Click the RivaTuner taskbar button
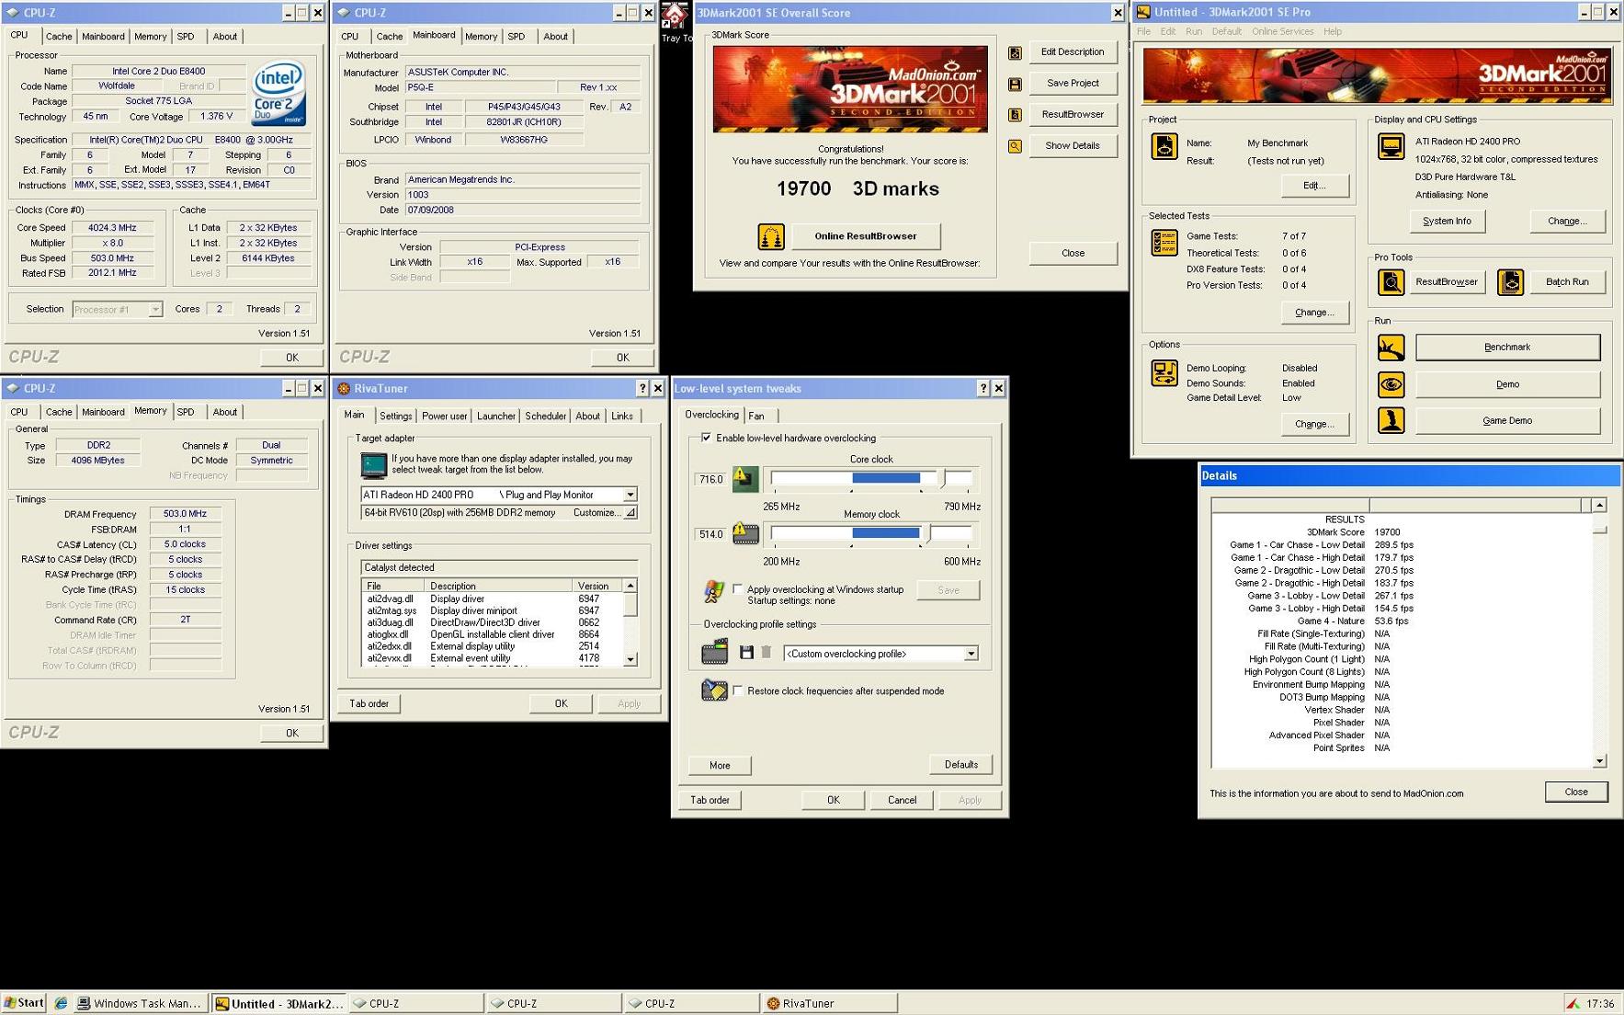 pos(829,1003)
